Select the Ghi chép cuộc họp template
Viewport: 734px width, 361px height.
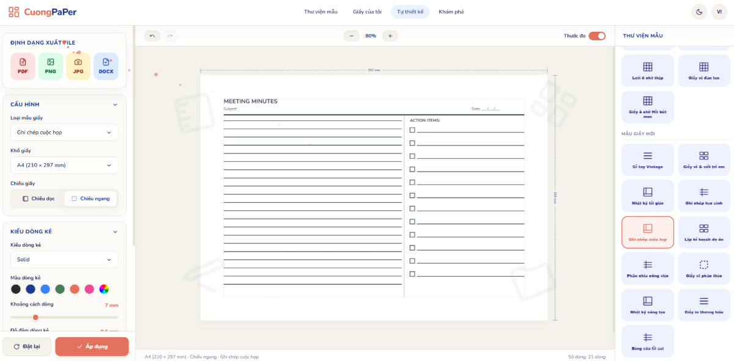648,232
